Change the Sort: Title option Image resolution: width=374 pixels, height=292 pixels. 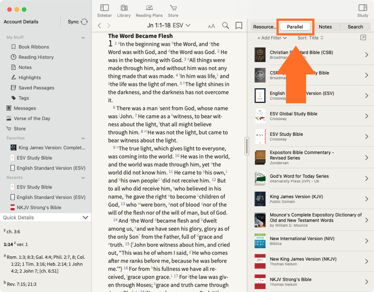310,38
